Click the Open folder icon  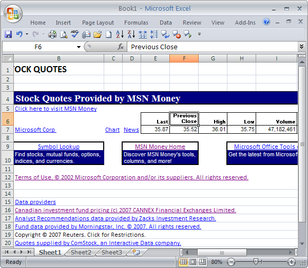[x=98, y=34]
